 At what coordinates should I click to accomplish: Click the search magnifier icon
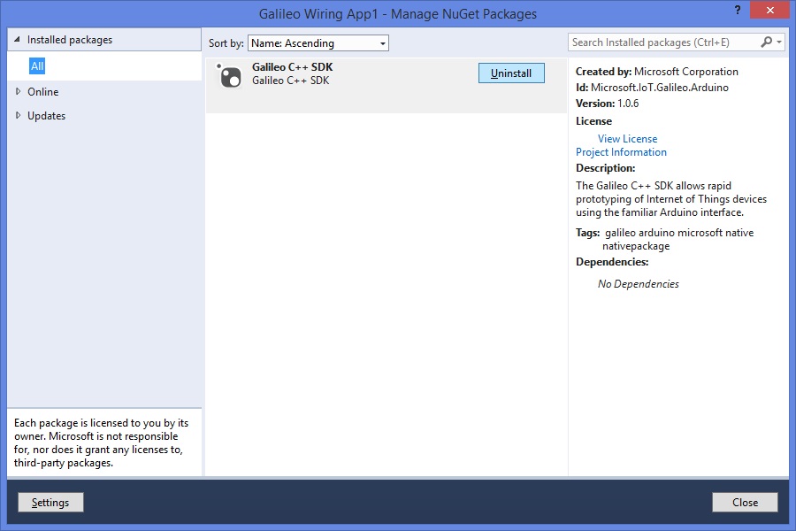point(766,42)
